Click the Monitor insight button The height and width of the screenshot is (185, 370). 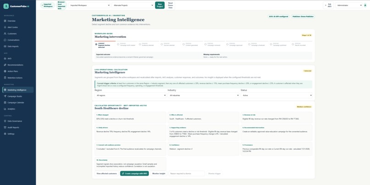(x=159, y=174)
